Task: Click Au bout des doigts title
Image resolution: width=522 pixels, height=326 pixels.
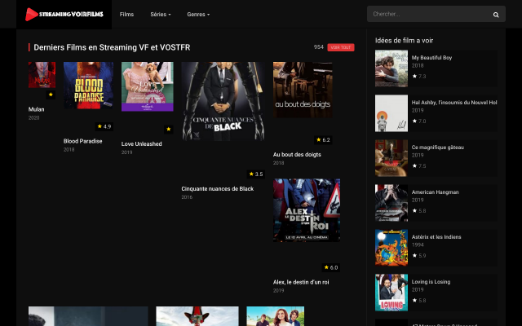Action: click(x=297, y=154)
